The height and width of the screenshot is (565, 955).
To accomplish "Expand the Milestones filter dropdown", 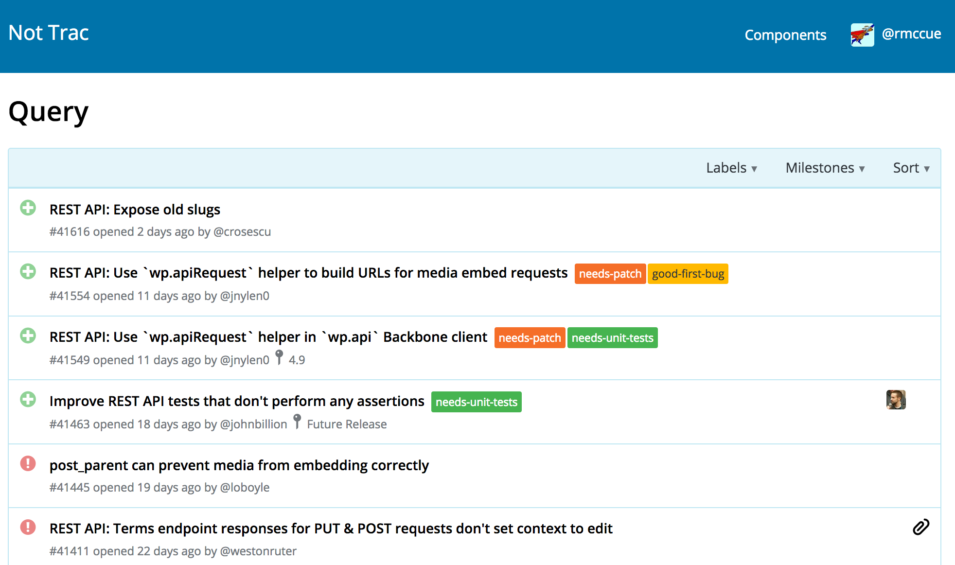I will click(825, 168).
